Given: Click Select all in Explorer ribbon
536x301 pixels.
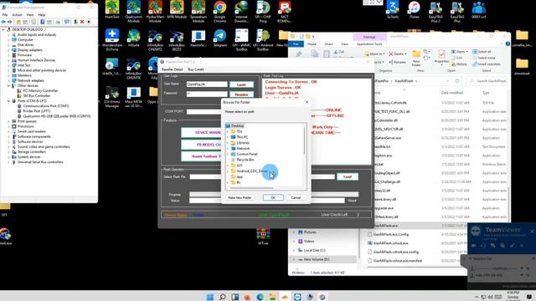Looking at the screenshot, I should point(482,52).
